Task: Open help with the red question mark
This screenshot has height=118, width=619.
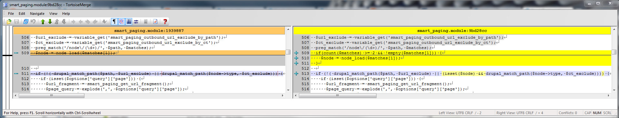Action: tap(165, 22)
